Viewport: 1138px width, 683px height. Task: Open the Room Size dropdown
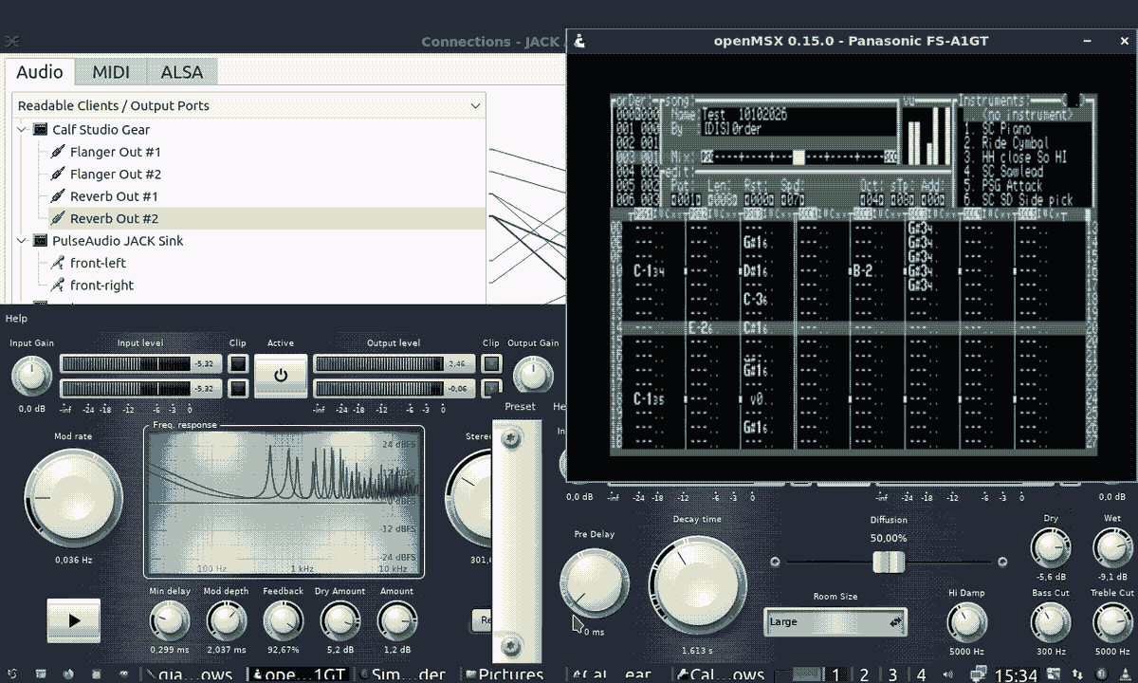coord(835,622)
